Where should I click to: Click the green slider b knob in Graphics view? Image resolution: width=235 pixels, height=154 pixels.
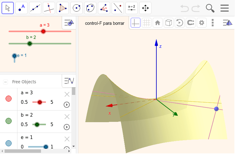30,44
